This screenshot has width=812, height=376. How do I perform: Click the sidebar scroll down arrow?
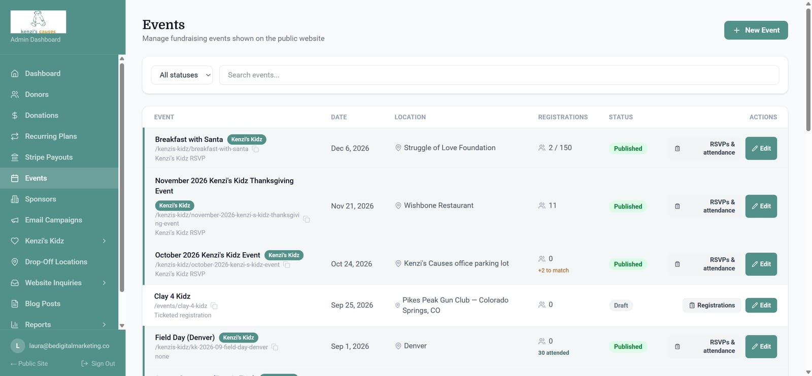(122, 326)
